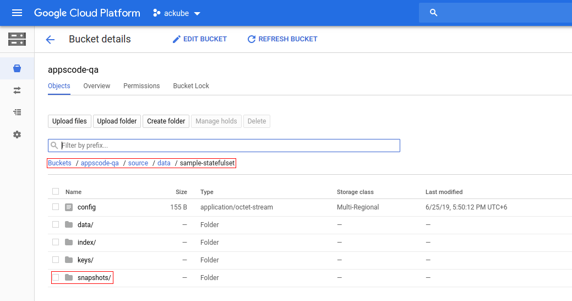Click the Upload files button

pyautogui.click(x=69, y=121)
